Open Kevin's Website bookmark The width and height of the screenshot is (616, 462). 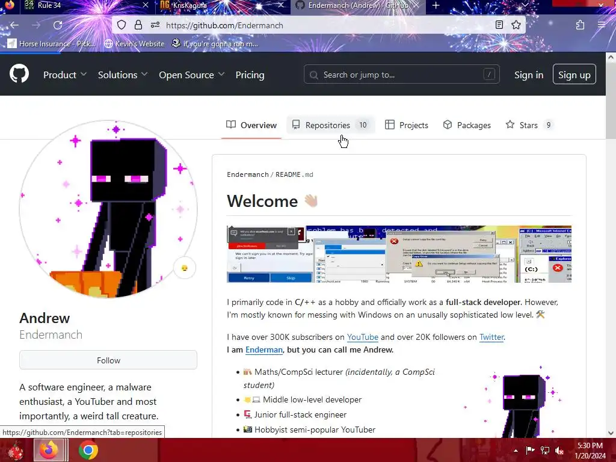[134, 43]
